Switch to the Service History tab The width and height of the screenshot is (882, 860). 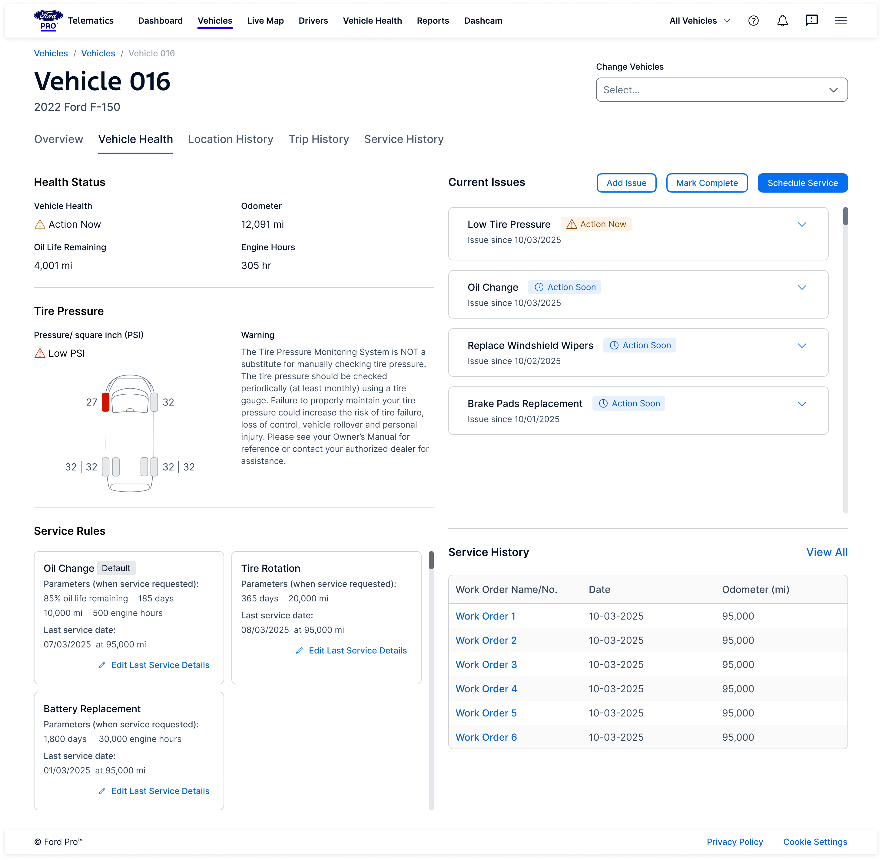click(403, 139)
